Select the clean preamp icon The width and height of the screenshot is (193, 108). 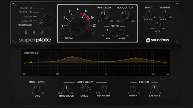tap(42, 32)
